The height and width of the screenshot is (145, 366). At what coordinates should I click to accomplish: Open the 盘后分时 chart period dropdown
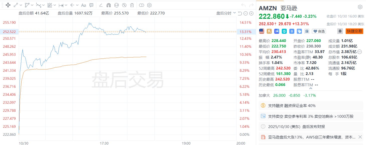click(x=226, y=13)
